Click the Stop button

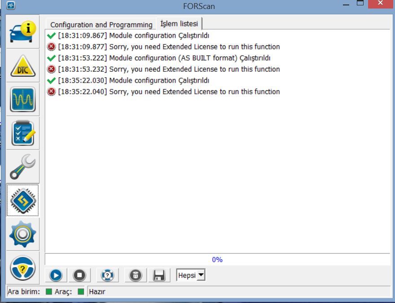[x=79, y=275]
